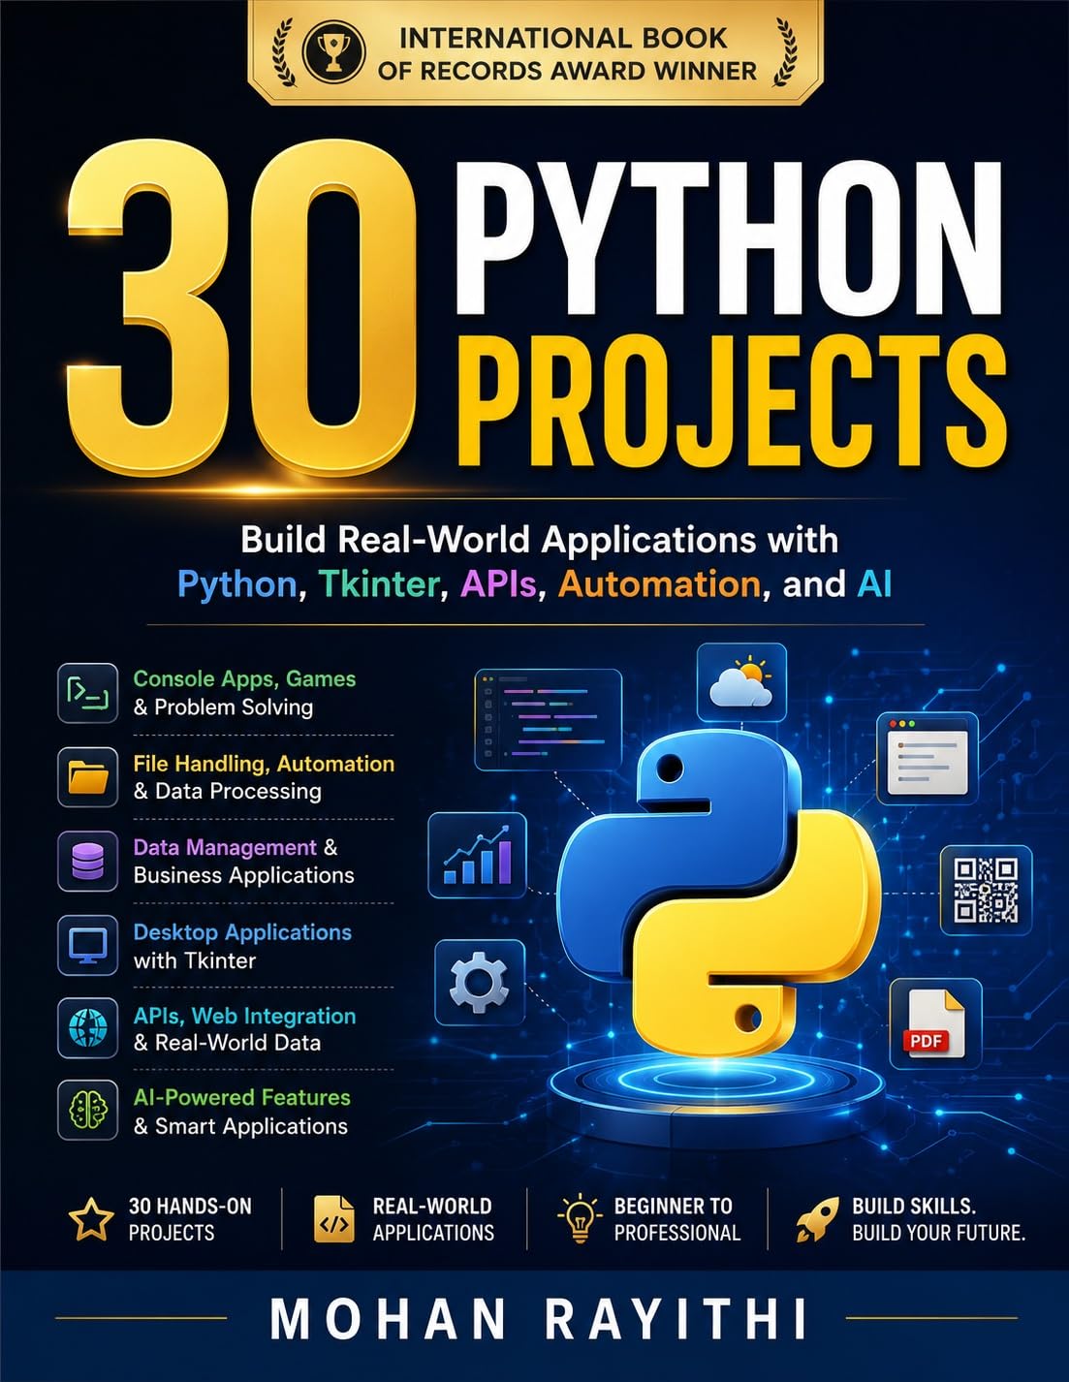The width and height of the screenshot is (1069, 1382).
Task: Click the weather cloud and sun tile
Action: tap(741, 683)
